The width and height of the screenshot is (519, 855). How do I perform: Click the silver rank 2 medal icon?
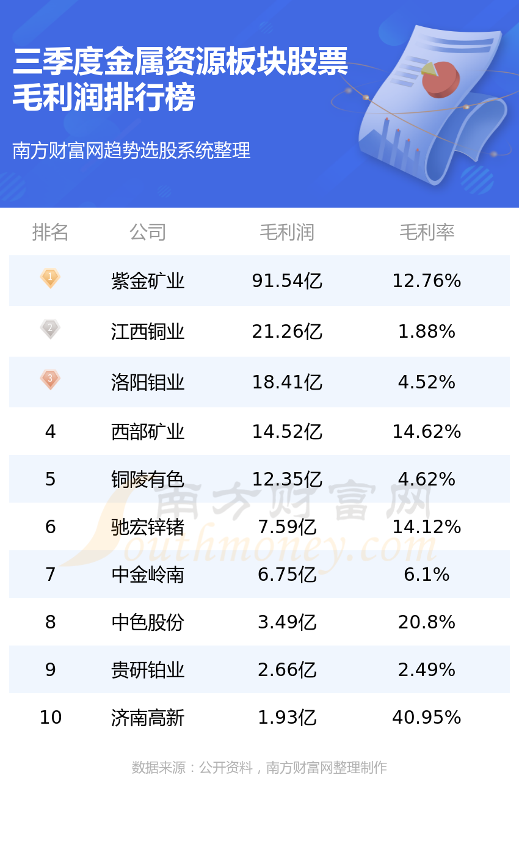(50, 329)
